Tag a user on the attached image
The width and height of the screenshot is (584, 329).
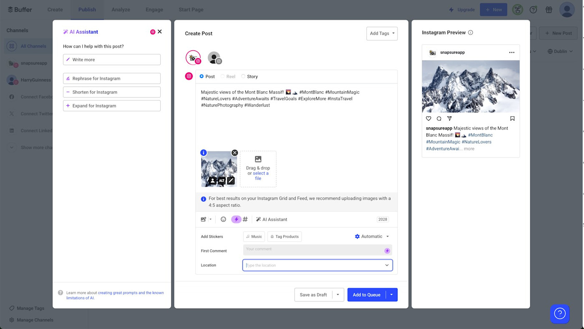point(213,181)
